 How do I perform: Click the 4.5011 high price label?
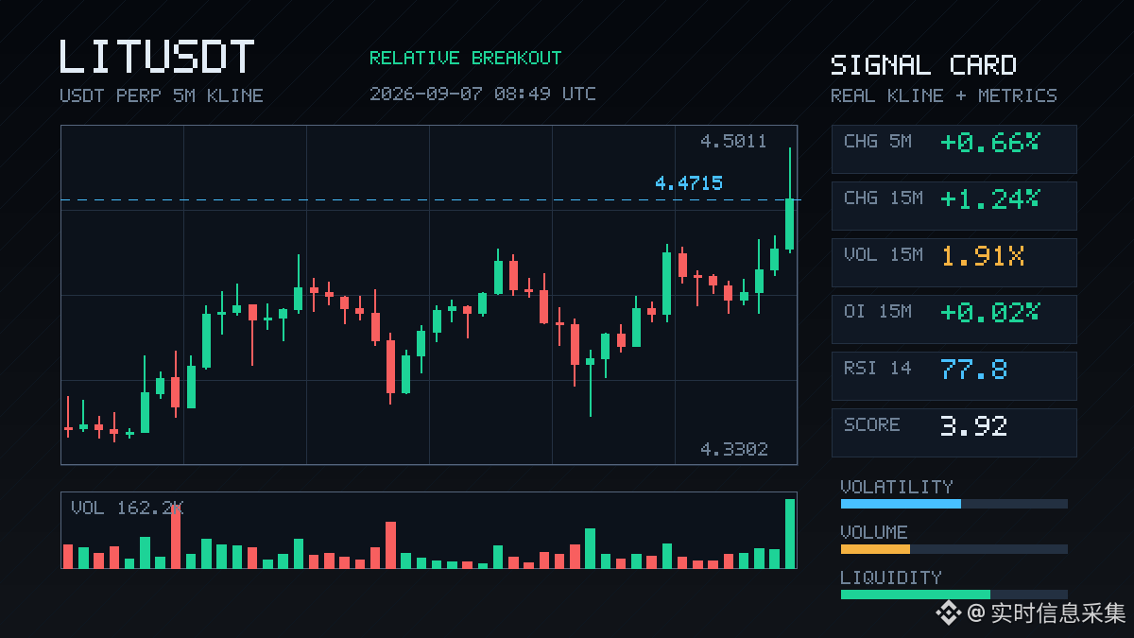tap(733, 142)
